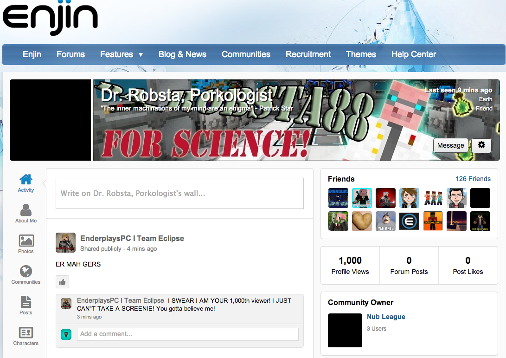
Task: Open the brown-haired cartoon boy avatar
Action: click(x=409, y=198)
